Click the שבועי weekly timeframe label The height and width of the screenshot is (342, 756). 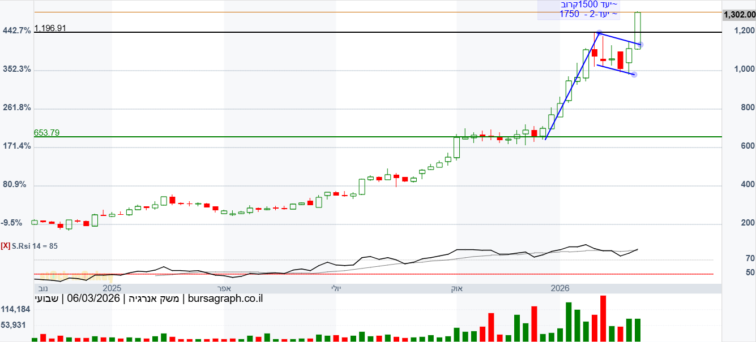click(x=47, y=298)
